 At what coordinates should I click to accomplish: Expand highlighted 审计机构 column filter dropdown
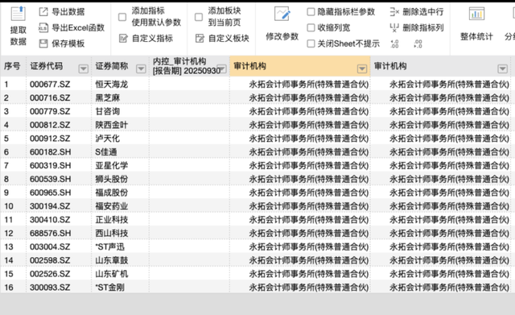pos(362,68)
